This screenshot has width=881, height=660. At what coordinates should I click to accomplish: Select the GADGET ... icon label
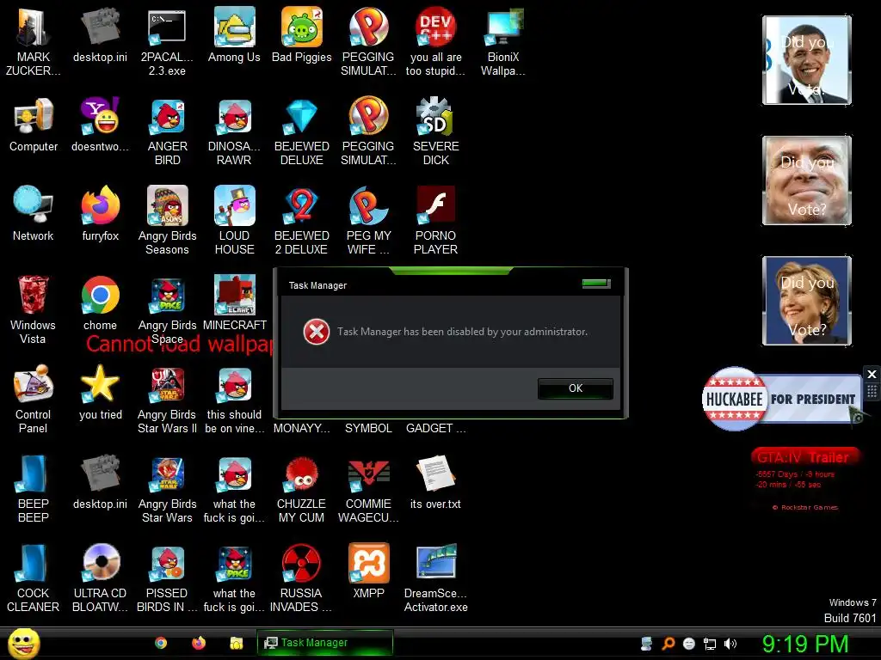click(435, 428)
